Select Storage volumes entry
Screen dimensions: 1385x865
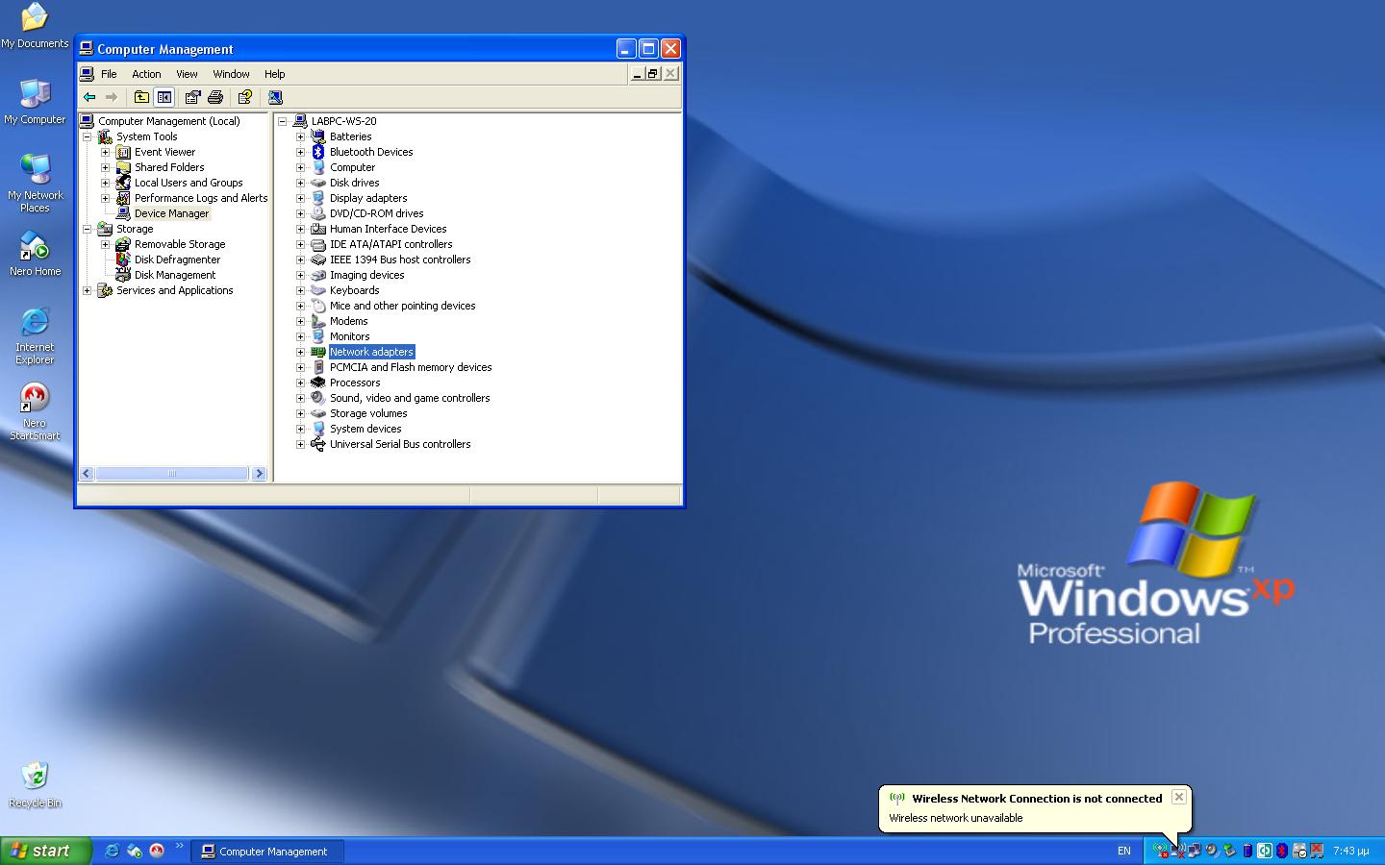(x=368, y=413)
